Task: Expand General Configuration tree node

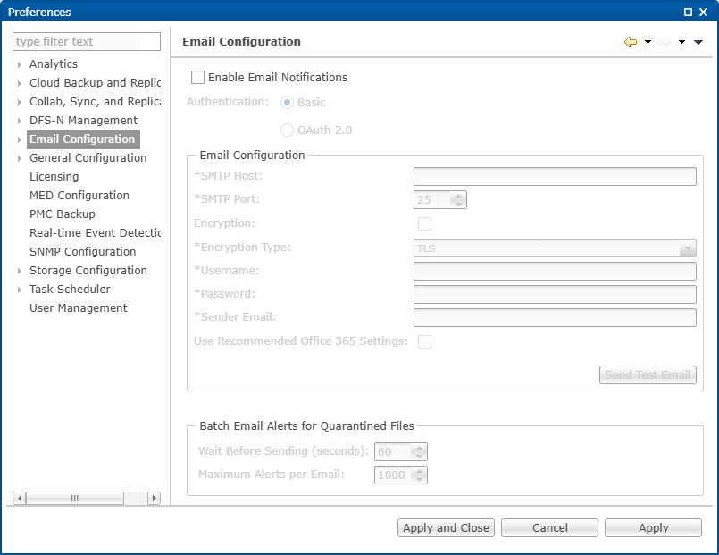Action: [20, 159]
